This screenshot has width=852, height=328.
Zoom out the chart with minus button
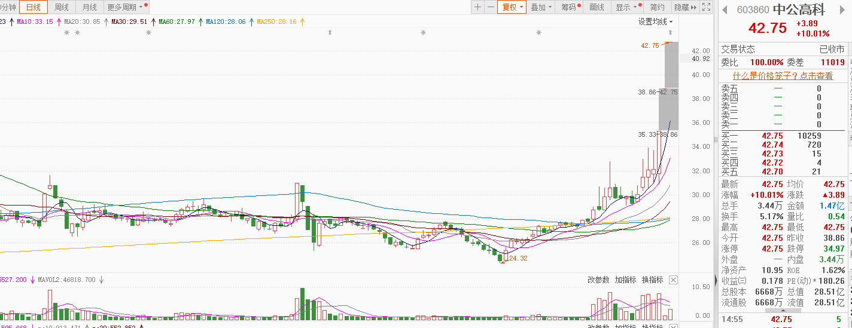click(x=491, y=7)
